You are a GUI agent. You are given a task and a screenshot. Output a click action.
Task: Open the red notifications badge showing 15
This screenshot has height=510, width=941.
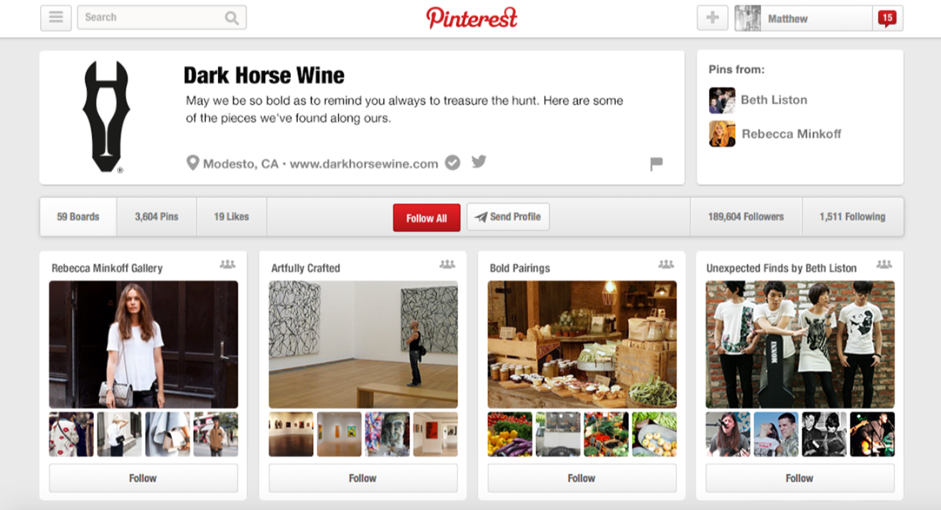(887, 18)
